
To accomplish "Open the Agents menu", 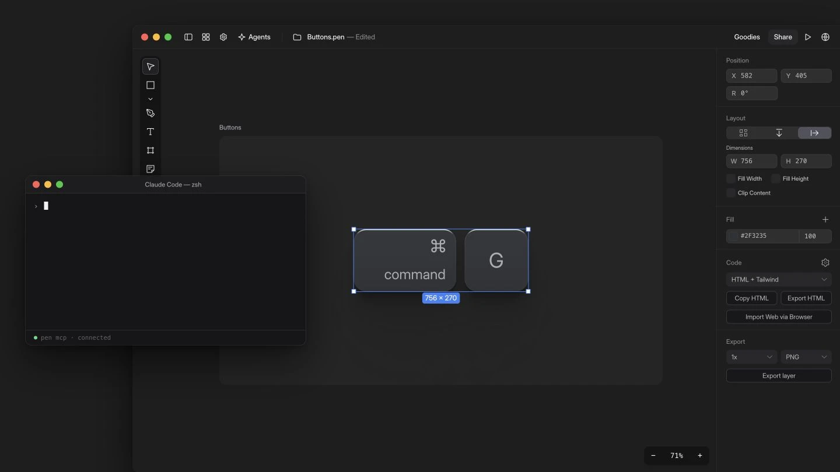I will coord(254,37).
